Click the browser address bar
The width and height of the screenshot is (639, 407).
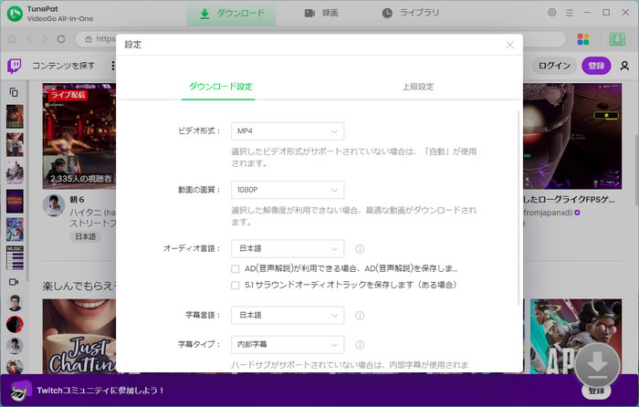click(x=321, y=39)
